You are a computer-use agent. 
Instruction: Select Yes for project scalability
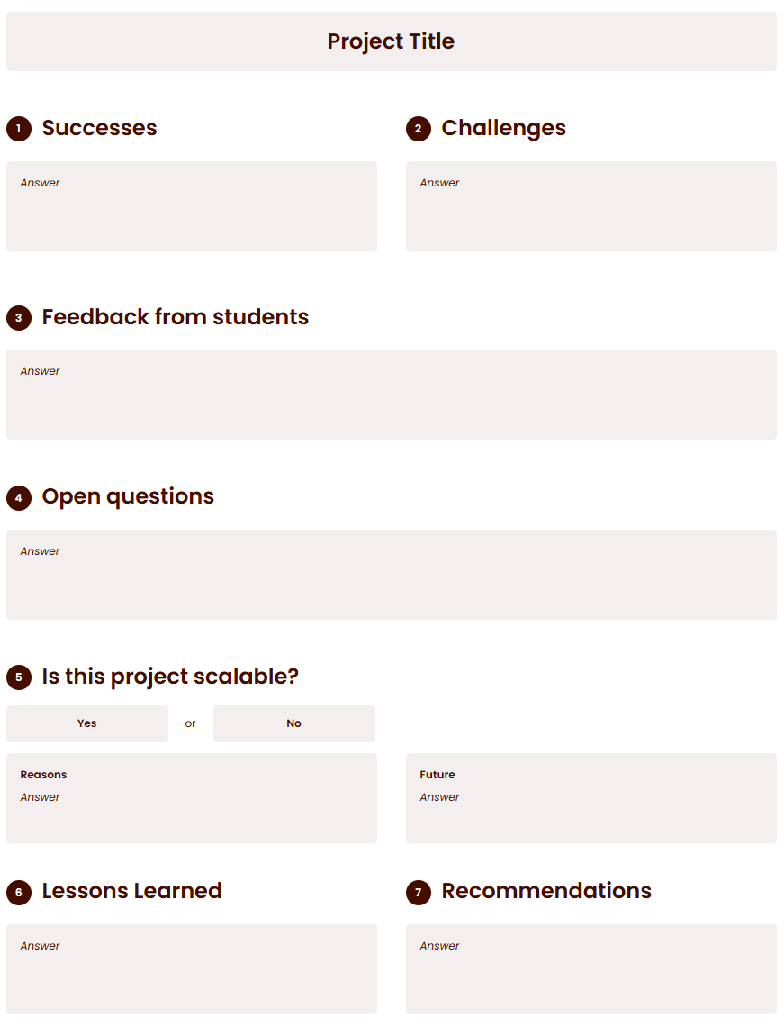(87, 723)
